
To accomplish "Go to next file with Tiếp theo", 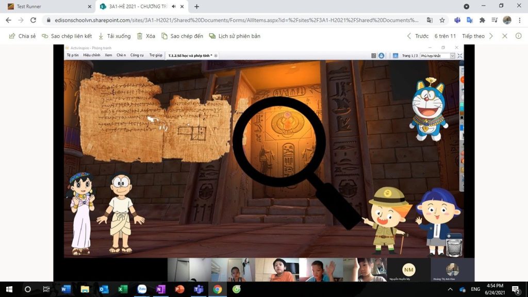I will coord(477,36).
